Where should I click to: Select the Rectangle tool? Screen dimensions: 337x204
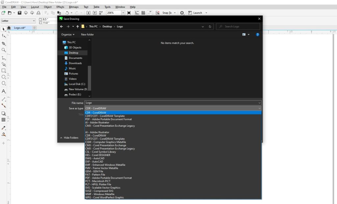(x=3, y=70)
